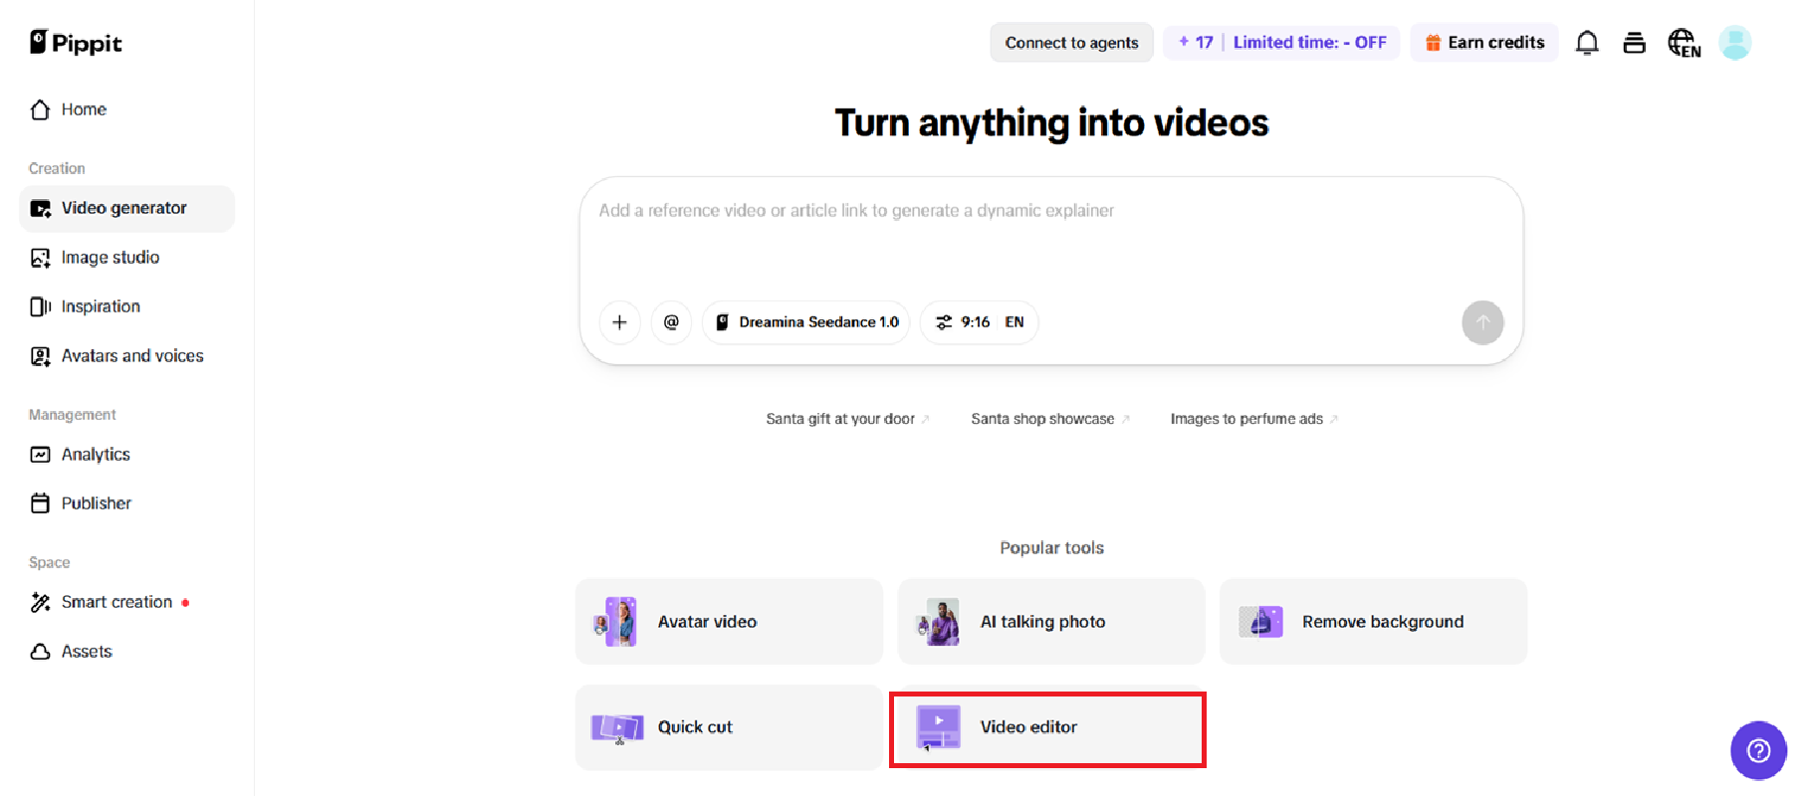
Task: Click the Quick cut thumbnail icon
Action: (617, 728)
